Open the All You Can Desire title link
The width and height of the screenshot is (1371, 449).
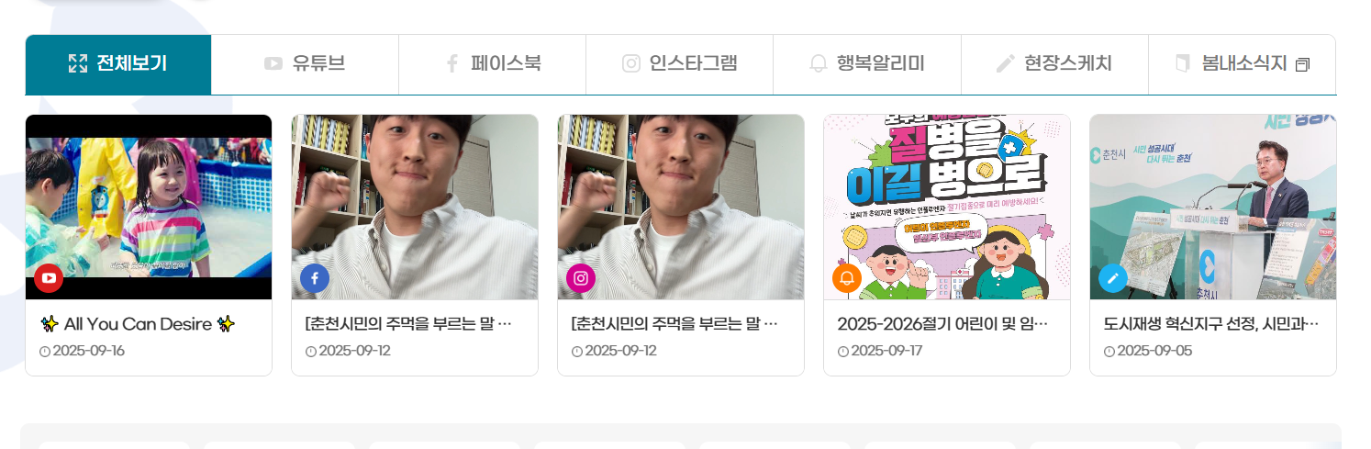click(x=138, y=324)
